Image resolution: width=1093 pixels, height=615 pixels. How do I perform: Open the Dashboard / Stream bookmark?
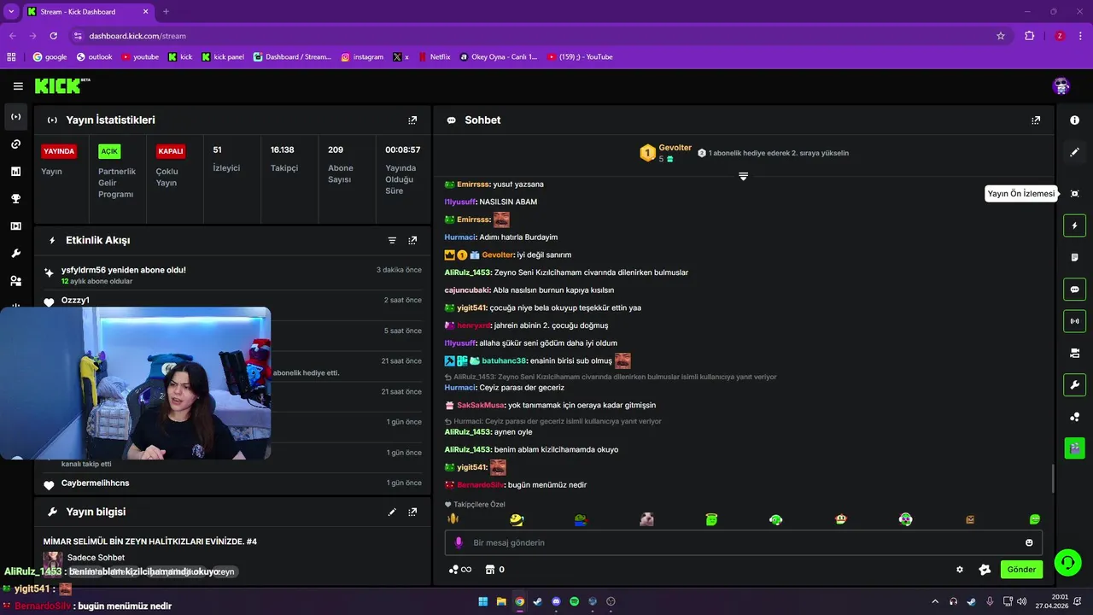292,57
